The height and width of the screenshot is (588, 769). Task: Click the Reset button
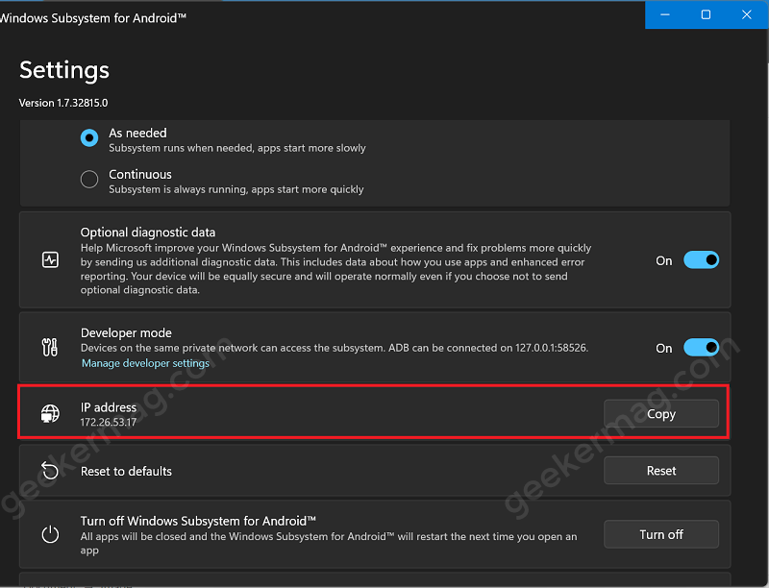click(x=661, y=471)
